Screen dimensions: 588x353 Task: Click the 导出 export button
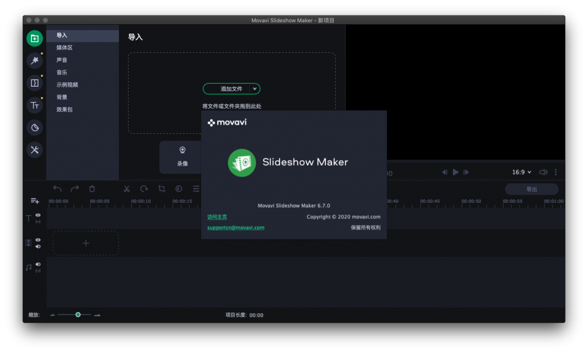pyautogui.click(x=531, y=189)
